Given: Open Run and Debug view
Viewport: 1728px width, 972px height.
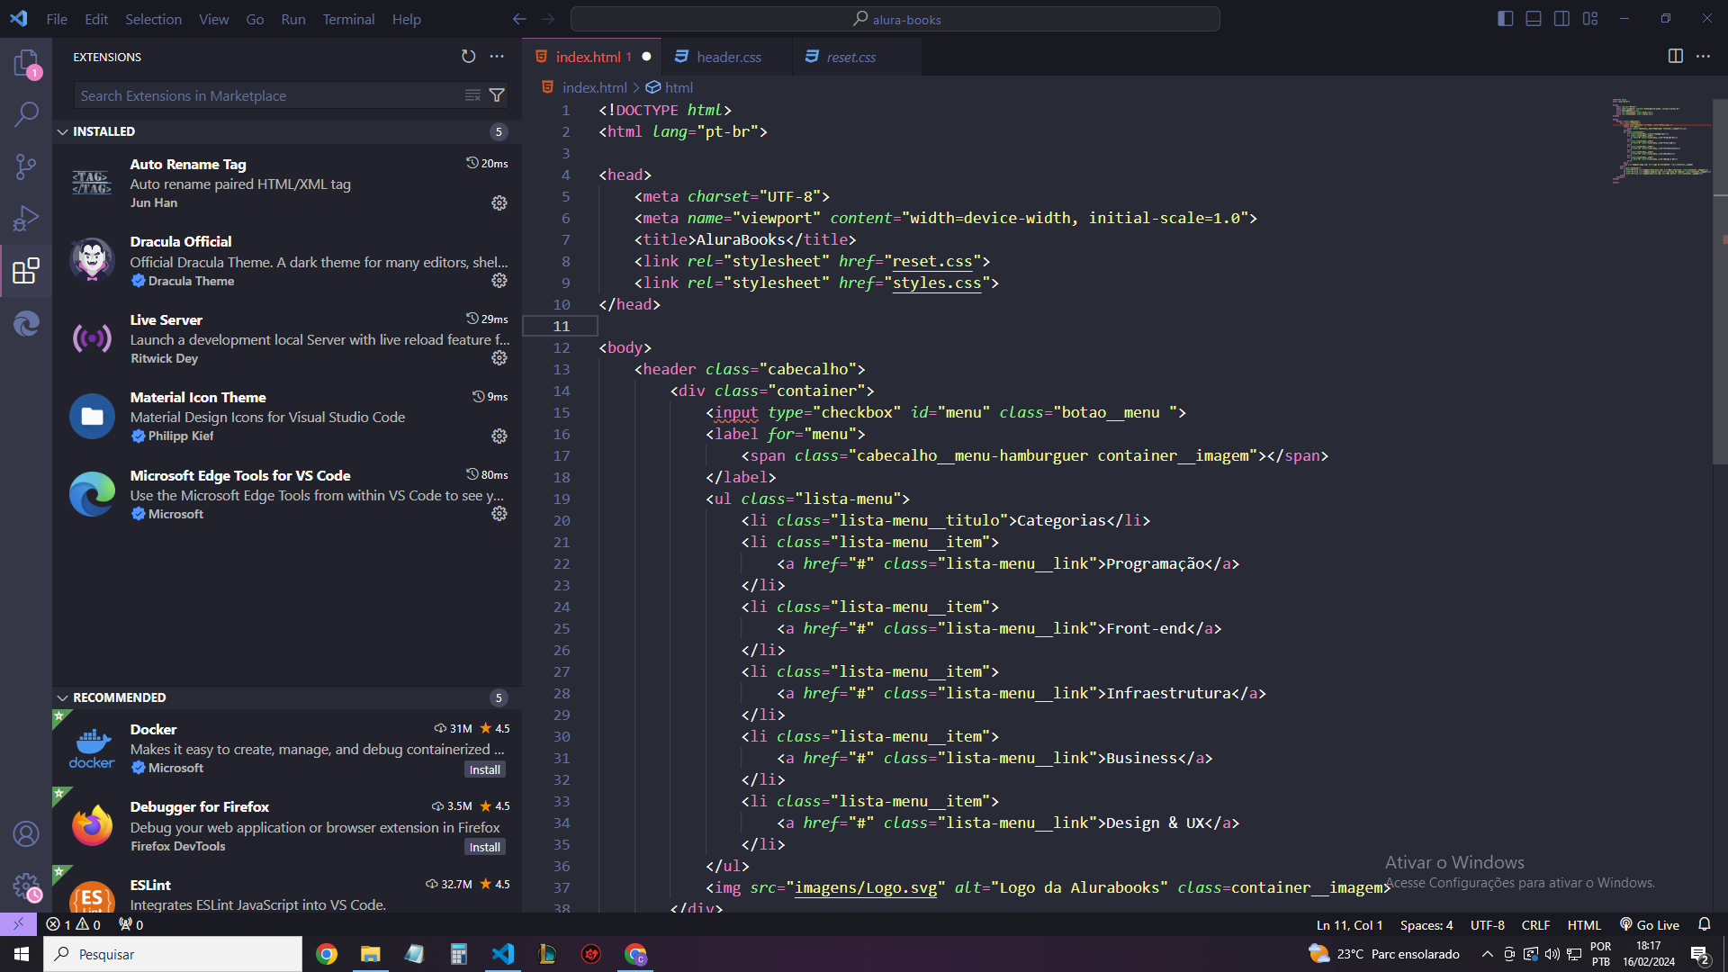Looking at the screenshot, I should (x=26, y=218).
